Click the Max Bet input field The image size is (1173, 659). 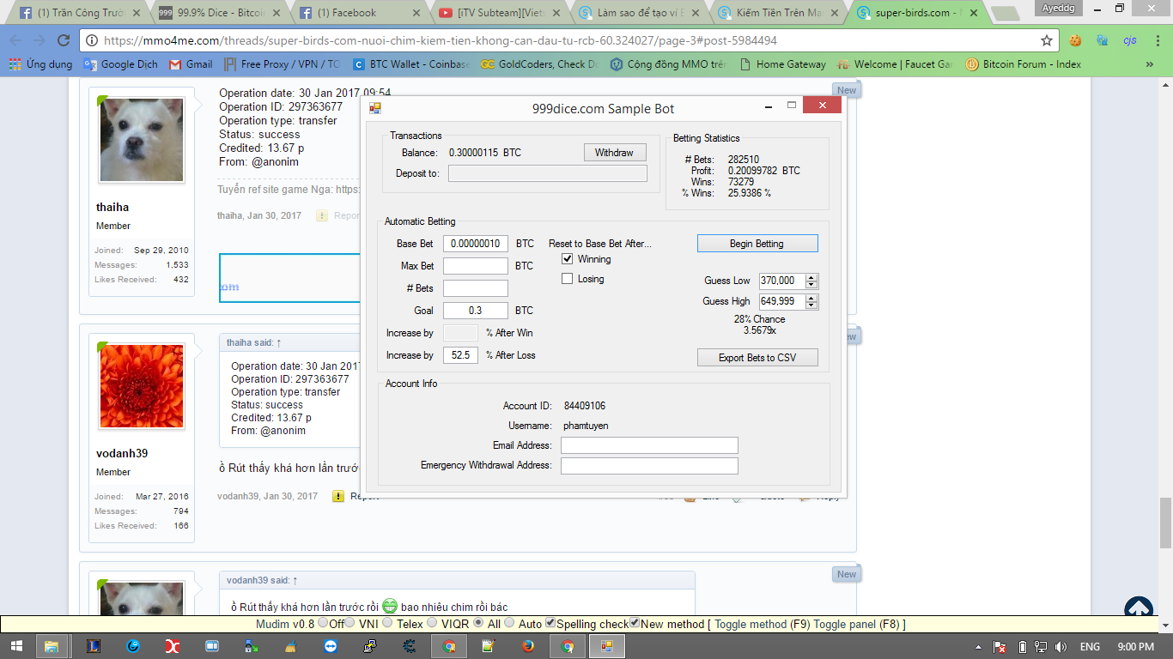point(476,266)
